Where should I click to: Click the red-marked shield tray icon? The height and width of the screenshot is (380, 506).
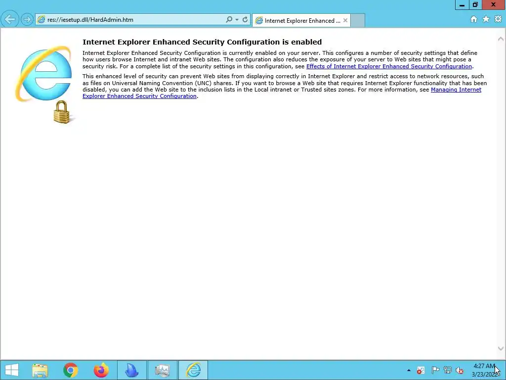tap(421, 370)
